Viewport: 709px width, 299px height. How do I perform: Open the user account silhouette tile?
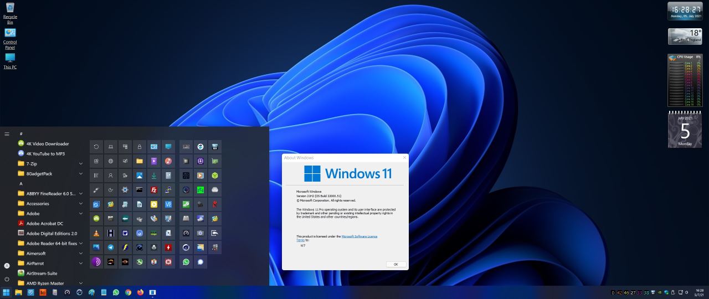[111, 176]
